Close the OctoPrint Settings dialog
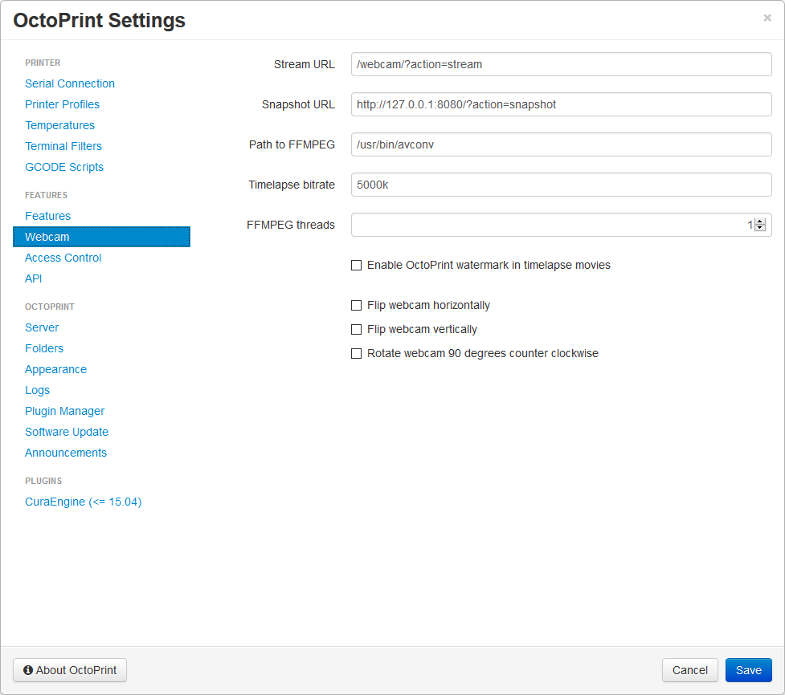The height and width of the screenshot is (695, 785). pos(767,18)
